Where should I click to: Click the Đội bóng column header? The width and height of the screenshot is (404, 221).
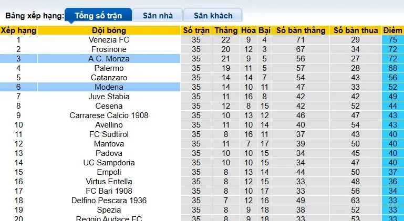pyautogui.click(x=109, y=30)
